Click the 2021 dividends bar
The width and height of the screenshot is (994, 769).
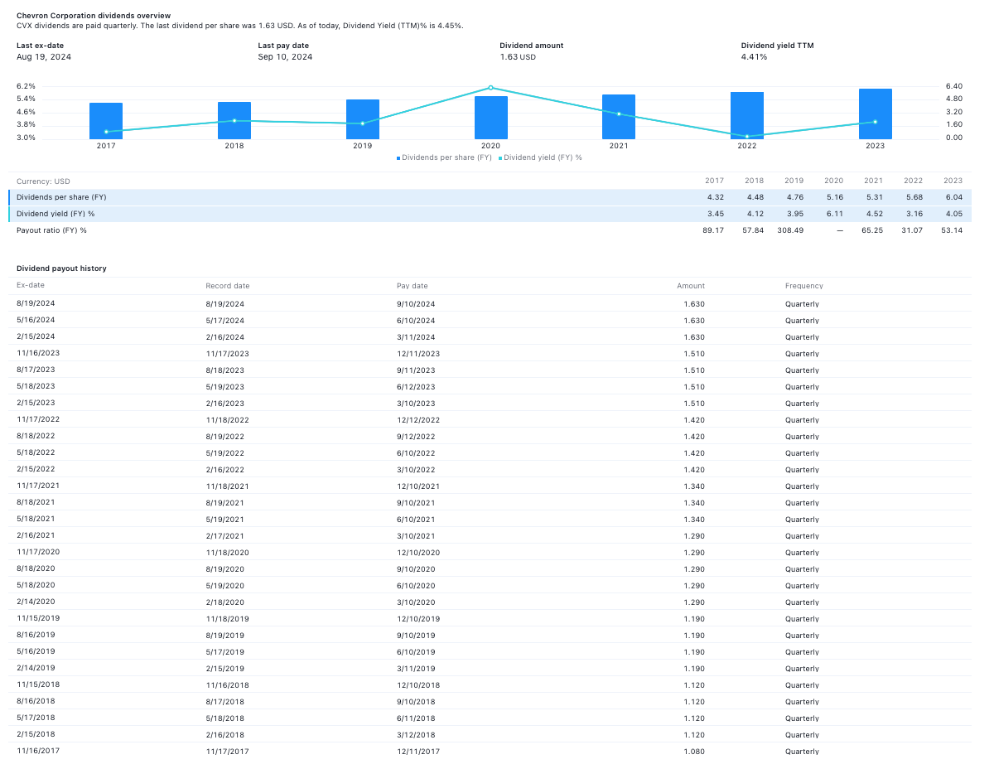(619, 117)
